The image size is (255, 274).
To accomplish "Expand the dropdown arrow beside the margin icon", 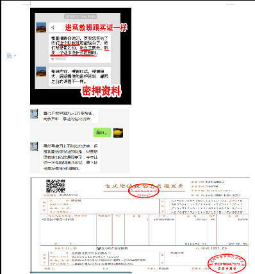I will tap(15, 56).
